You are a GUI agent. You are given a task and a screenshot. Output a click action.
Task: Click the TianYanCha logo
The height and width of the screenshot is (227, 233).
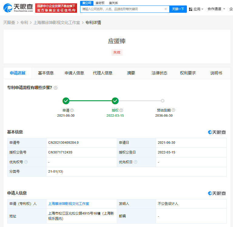pos(18,8)
